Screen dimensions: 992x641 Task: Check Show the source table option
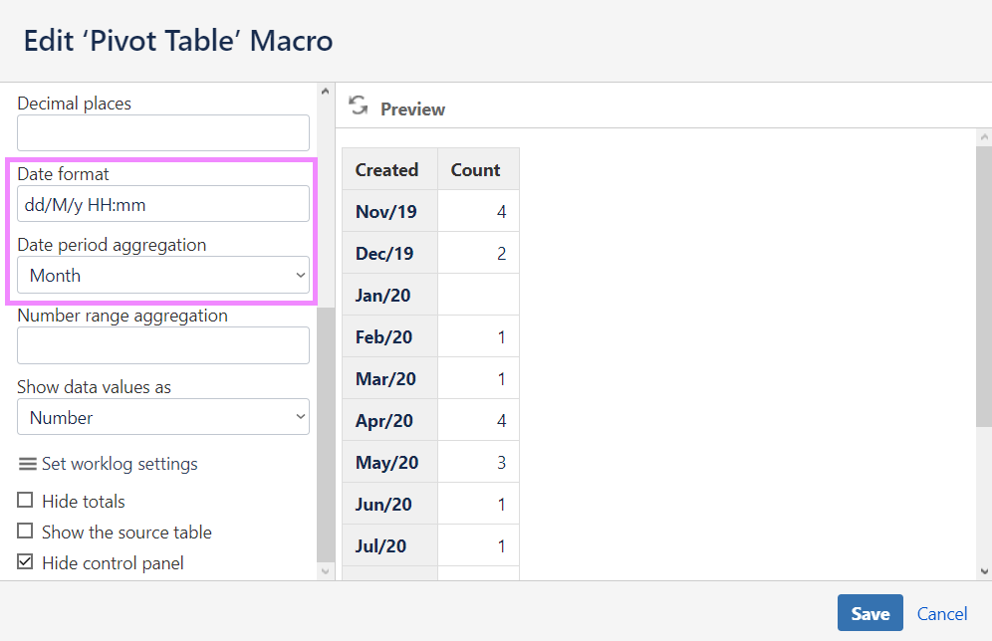[26, 532]
